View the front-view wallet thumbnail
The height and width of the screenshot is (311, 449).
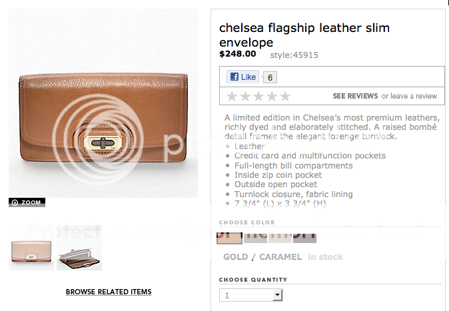31,248
